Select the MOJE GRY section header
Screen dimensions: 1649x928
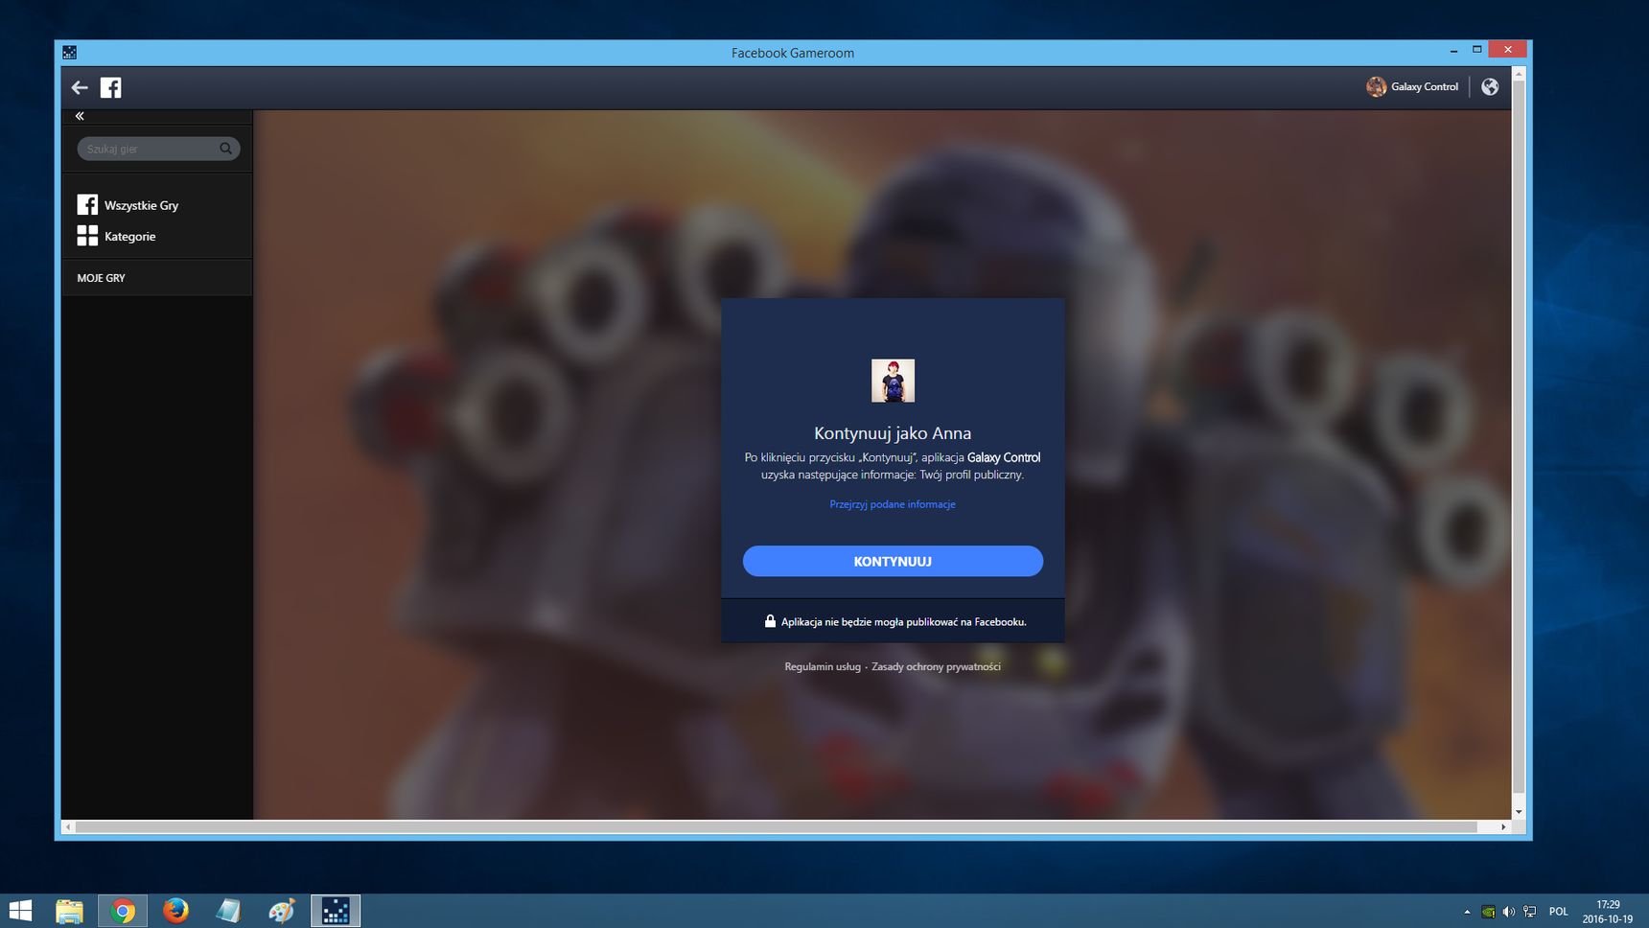pyautogui.click(x=101, y=278)
